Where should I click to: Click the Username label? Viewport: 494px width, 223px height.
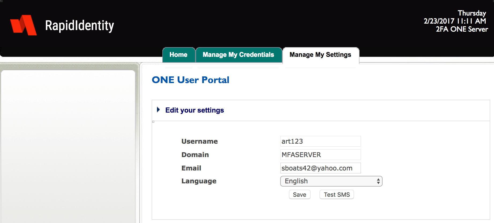[200, 141]
